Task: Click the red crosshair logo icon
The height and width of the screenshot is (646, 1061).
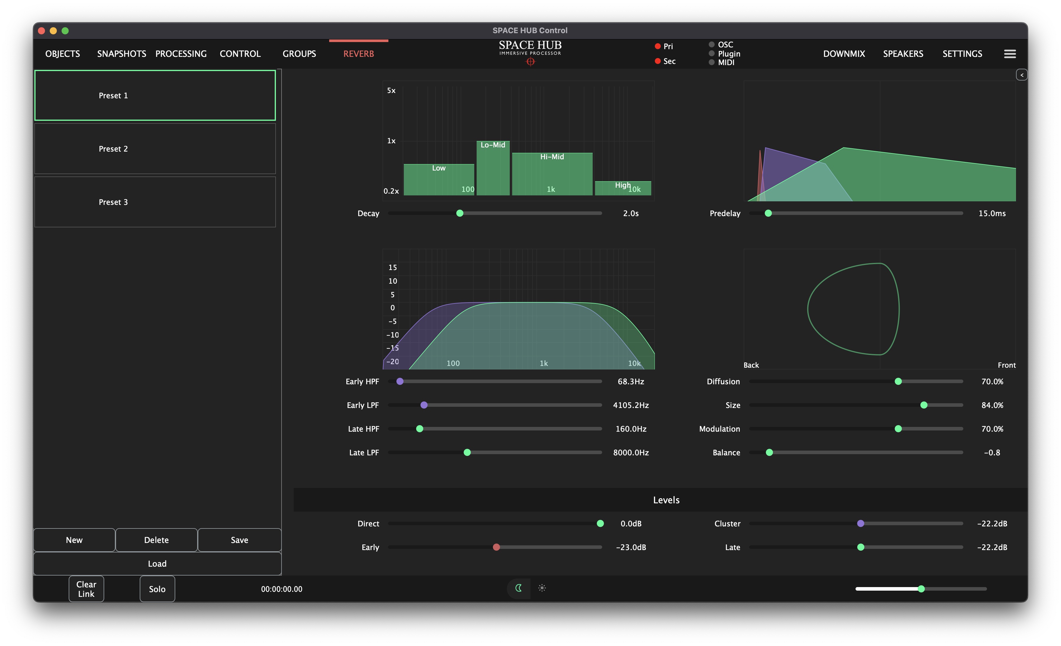Action: click(530, 62)
